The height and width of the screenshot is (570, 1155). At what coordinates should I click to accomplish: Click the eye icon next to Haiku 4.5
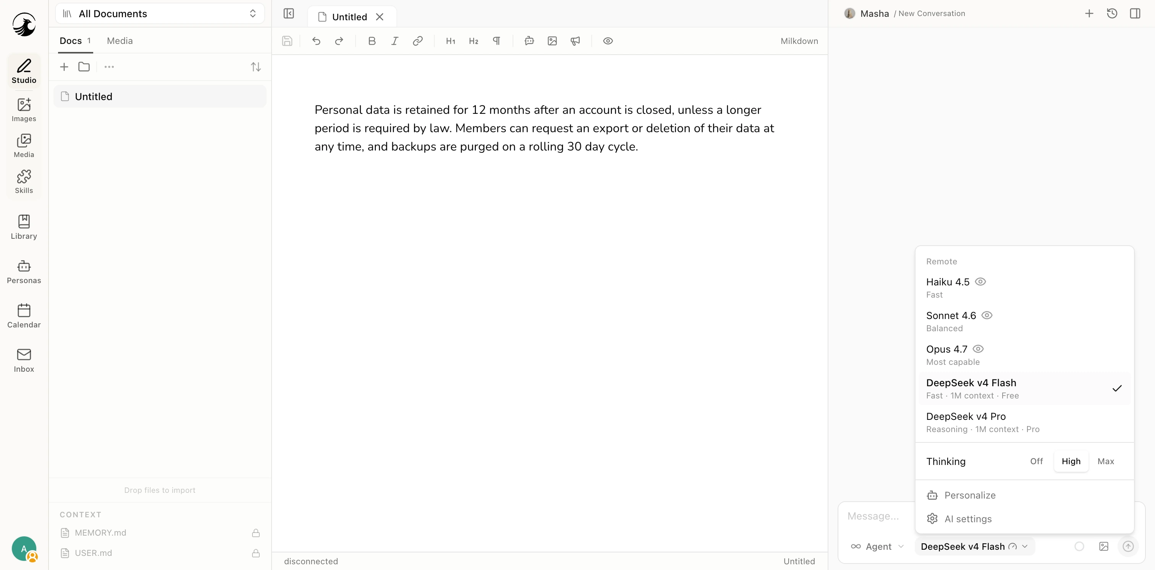pyautogui.click(x=980, y=282)
